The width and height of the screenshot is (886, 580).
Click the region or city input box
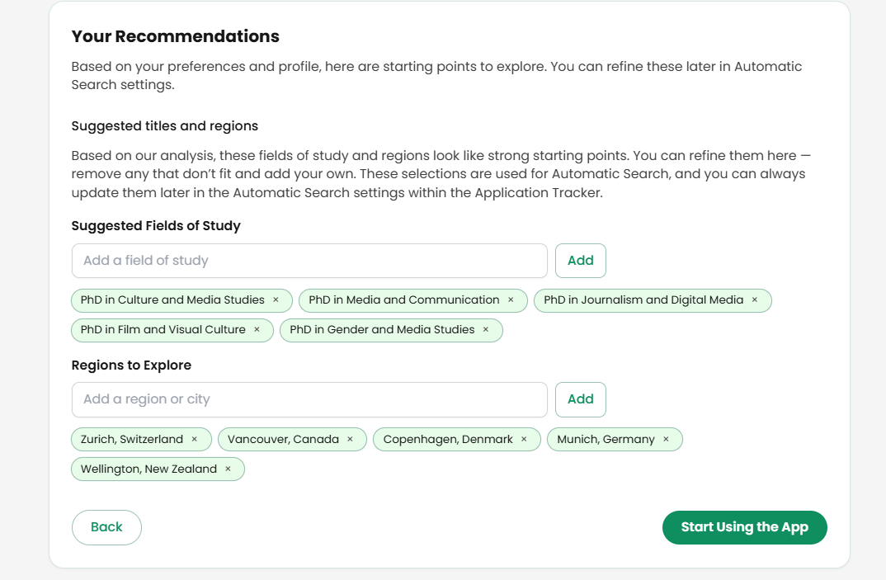click(x=309, y=398)
